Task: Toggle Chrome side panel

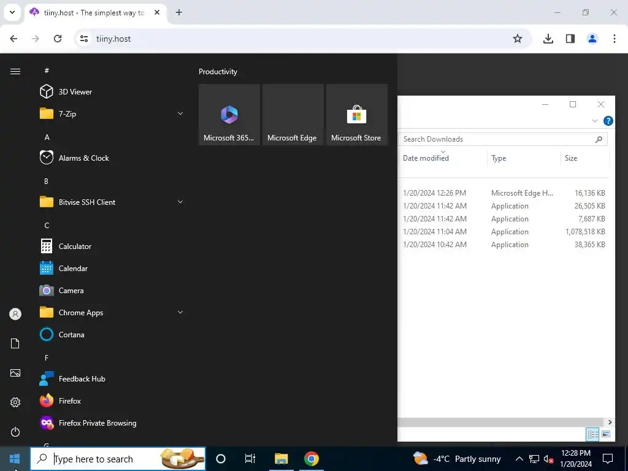Action: pyautogui.click(x=570, y=39)
